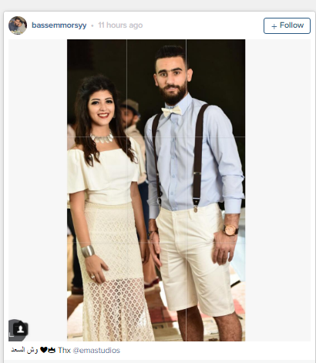Viewport: 316px width, 363px height.
Task: Click the plus icon inside Follow button
Action: [x=274, y=26]
